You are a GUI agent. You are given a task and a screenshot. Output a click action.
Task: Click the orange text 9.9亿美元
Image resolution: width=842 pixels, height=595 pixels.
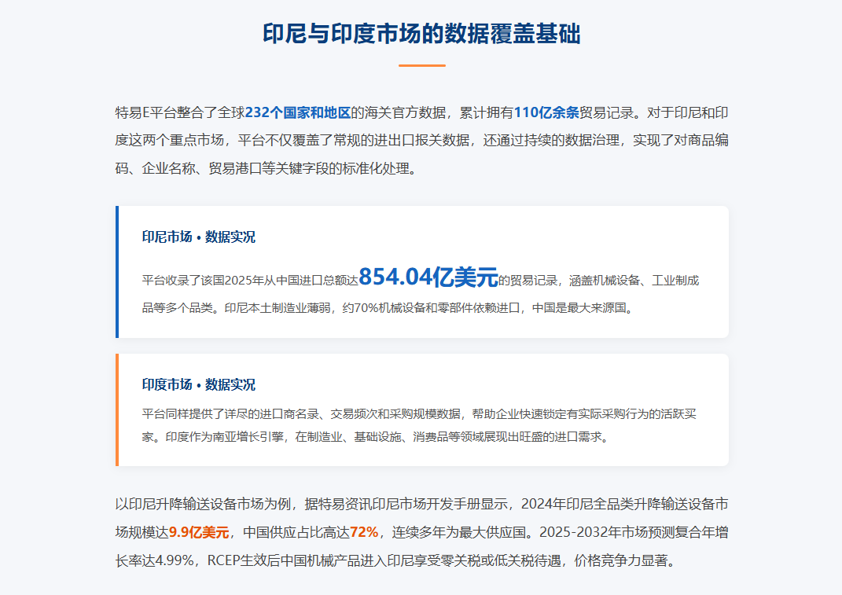(199, 532)
